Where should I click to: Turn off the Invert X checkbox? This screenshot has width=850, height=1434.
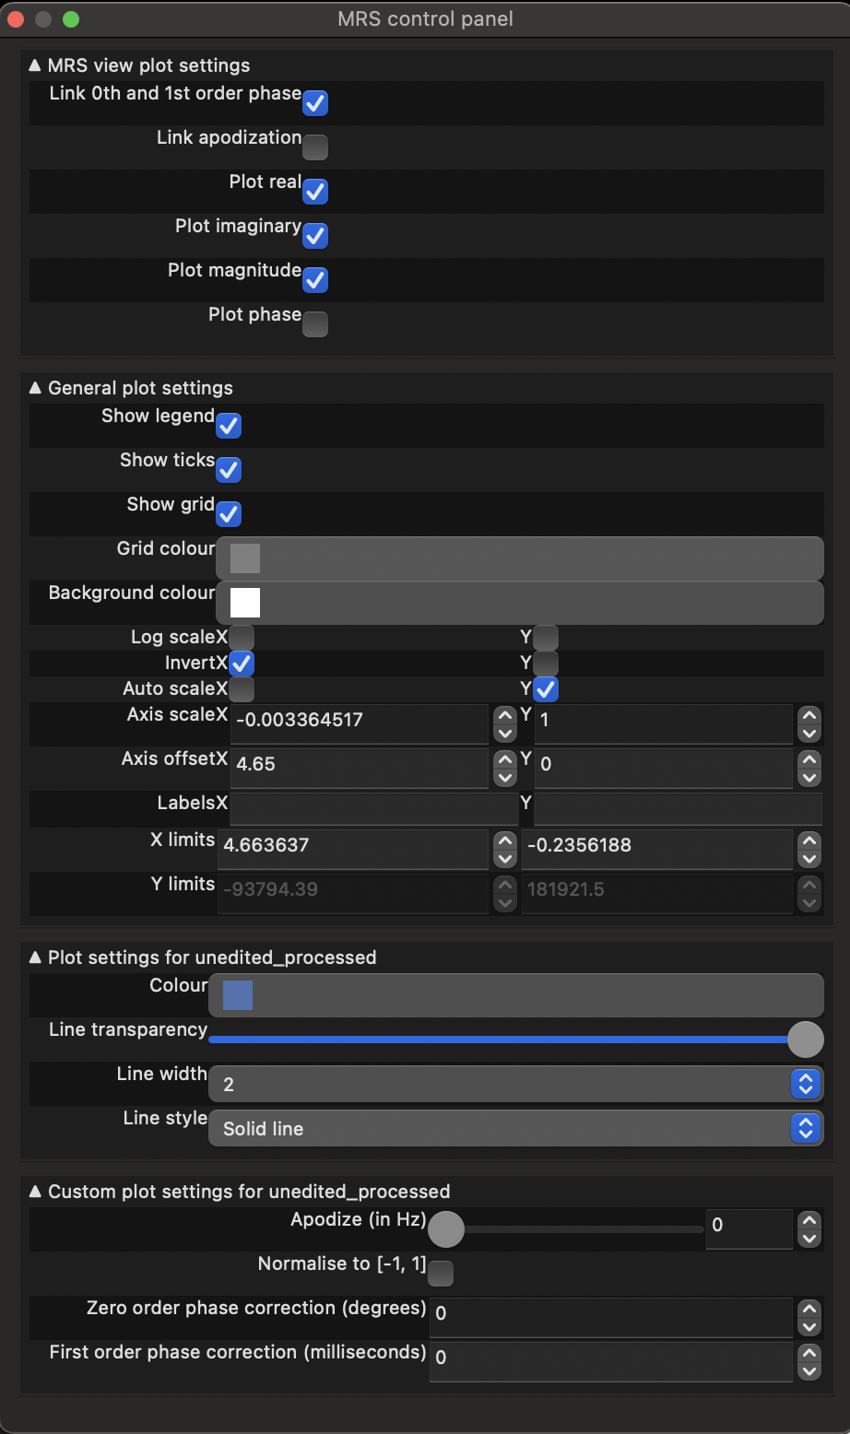[x=242, y=664]
